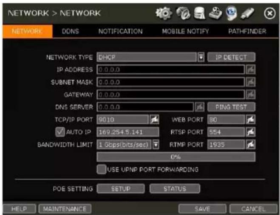The width and height of the screenshot is (280, 215).
Task: Click the RTMP PORT 1935 field
Action: [226, 145]
